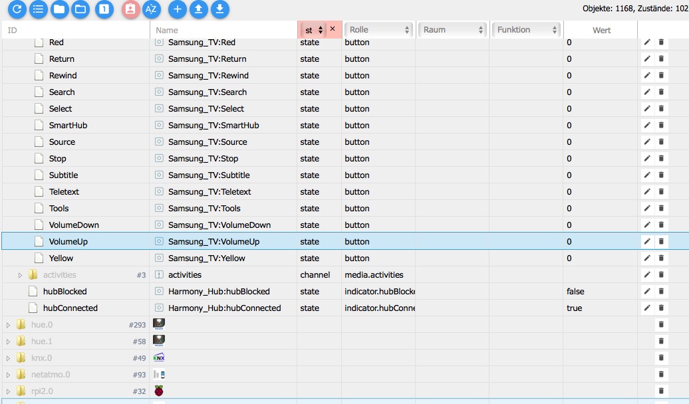689x404 pixels.
Task: Toggle expert mode red icon
Action: coord(130,9)
